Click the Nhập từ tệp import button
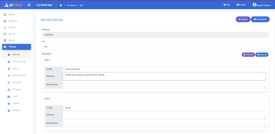The image size is (275, 134). (x=262, y=55)
